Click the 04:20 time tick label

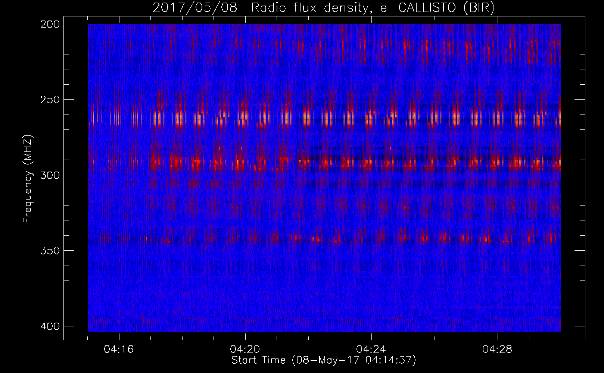click(245, 350)
